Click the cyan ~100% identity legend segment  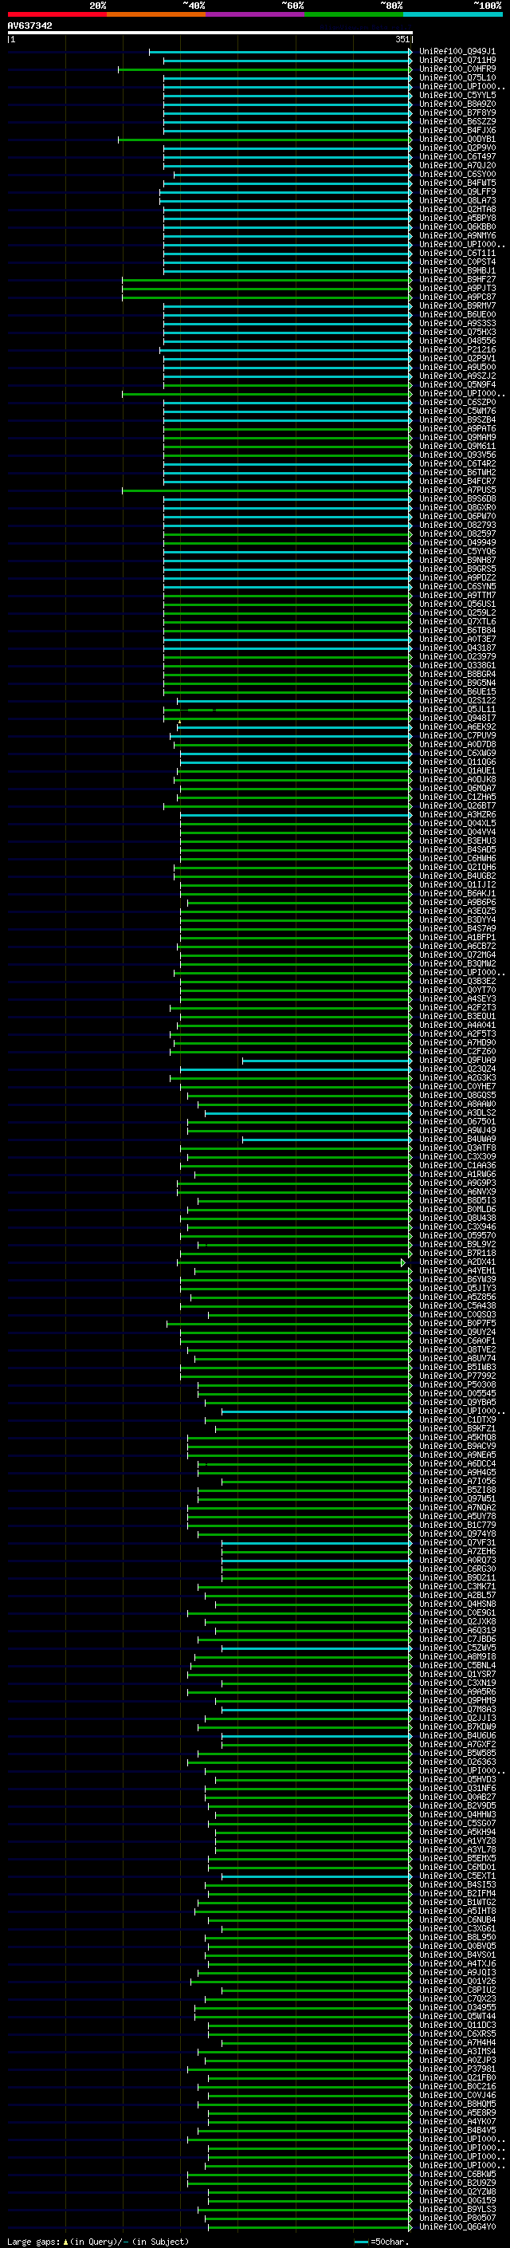coord(453,15)
